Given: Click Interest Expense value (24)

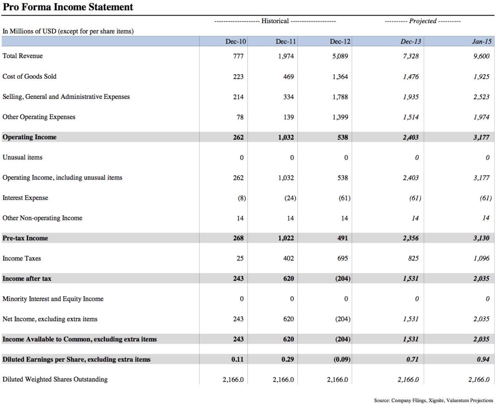Looking at the screenshot, I should click(x=290, y=198).
